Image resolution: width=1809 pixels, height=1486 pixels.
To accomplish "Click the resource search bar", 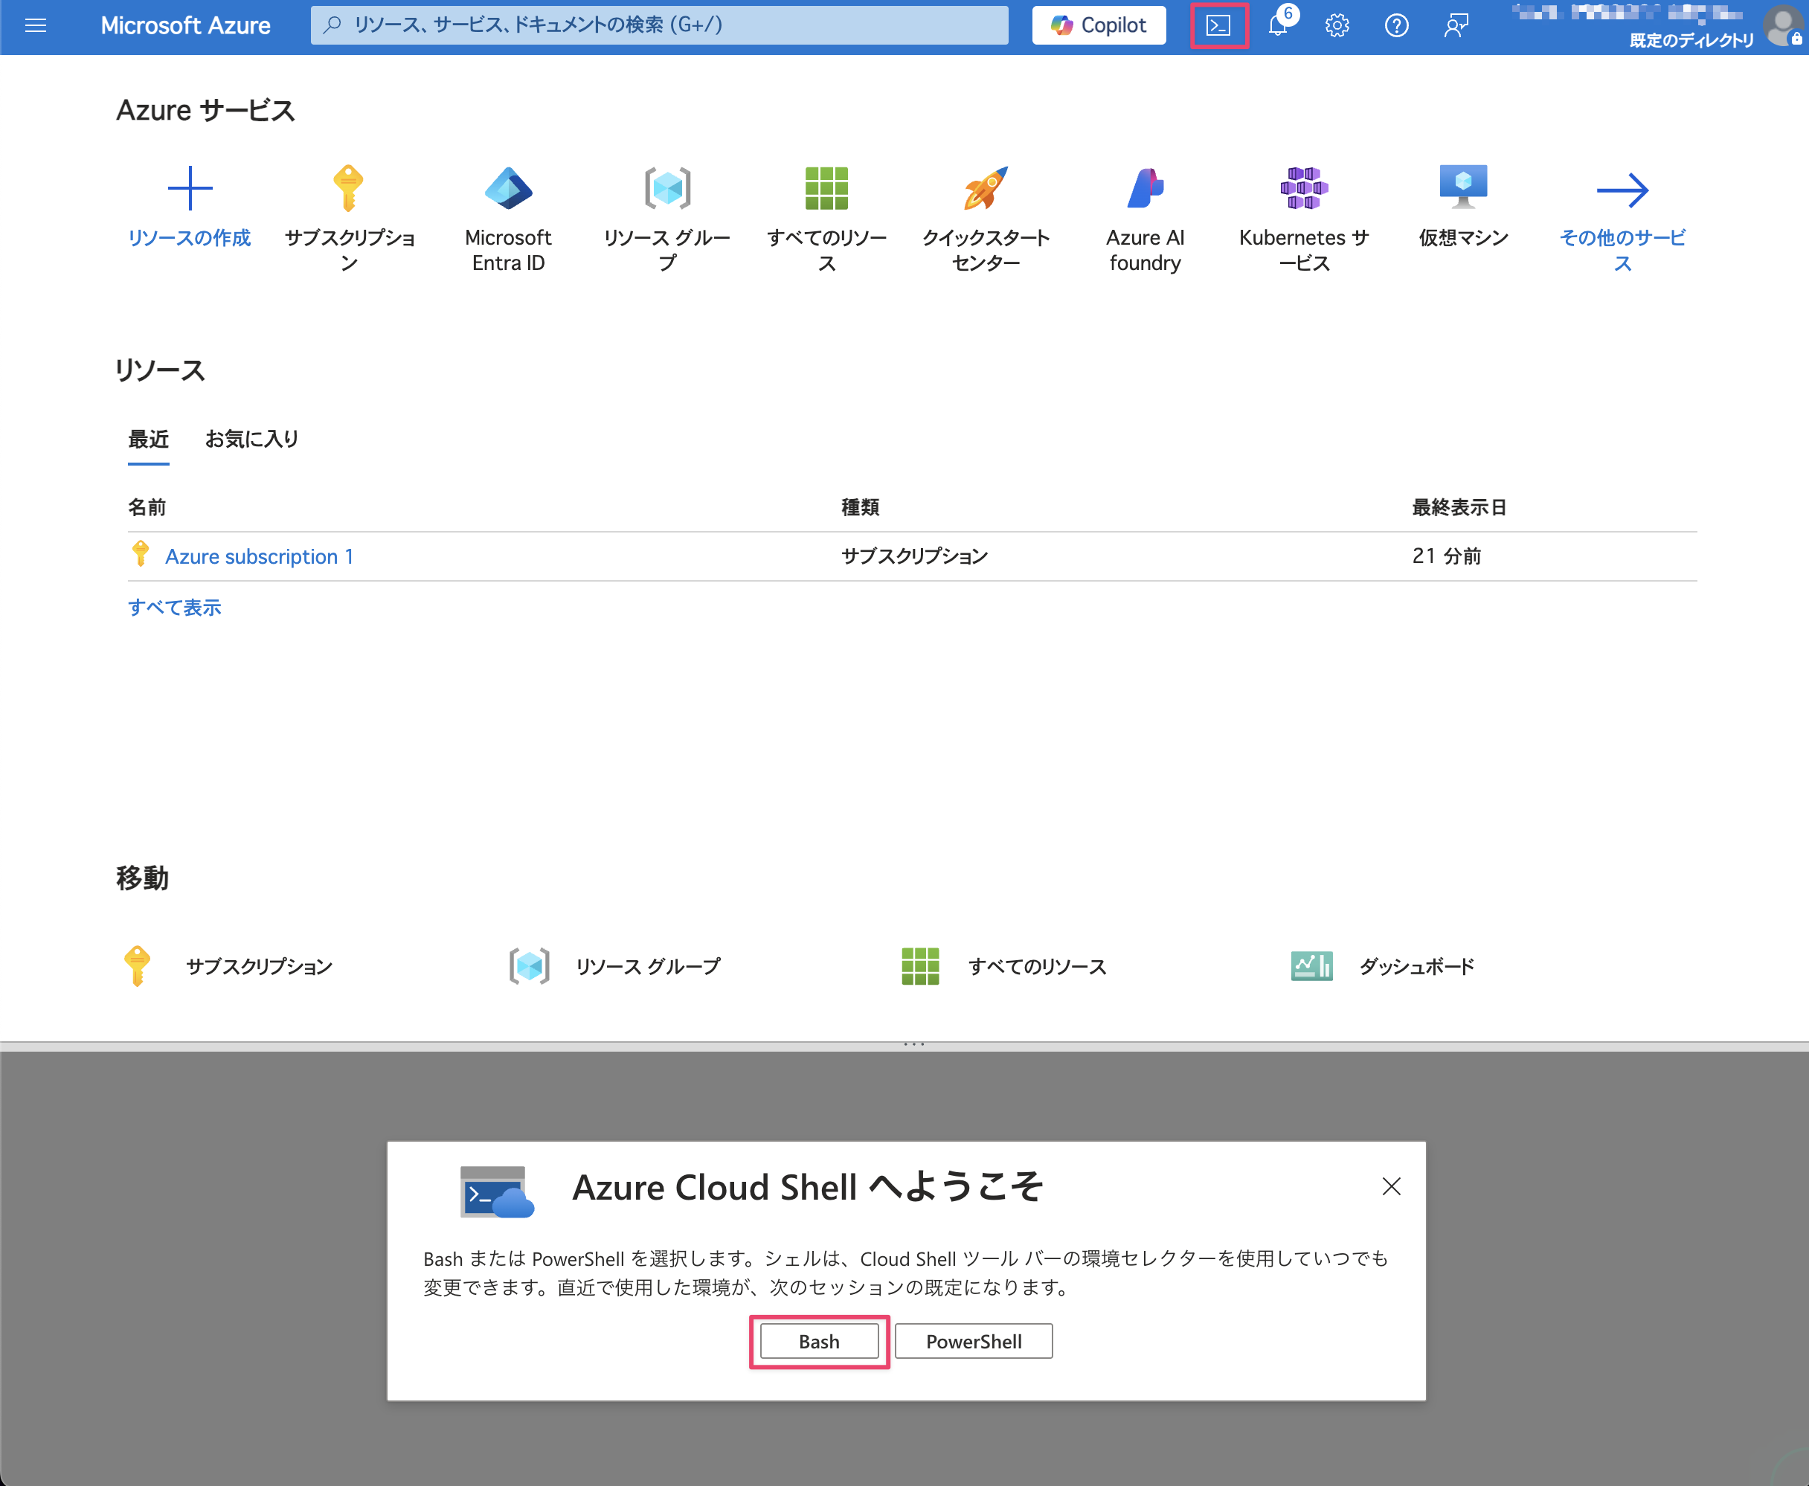I will pyautogui.click(x=659, y=26).
